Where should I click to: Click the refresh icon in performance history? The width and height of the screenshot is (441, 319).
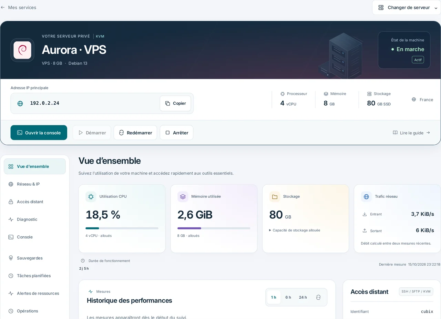tap(318, 297)
